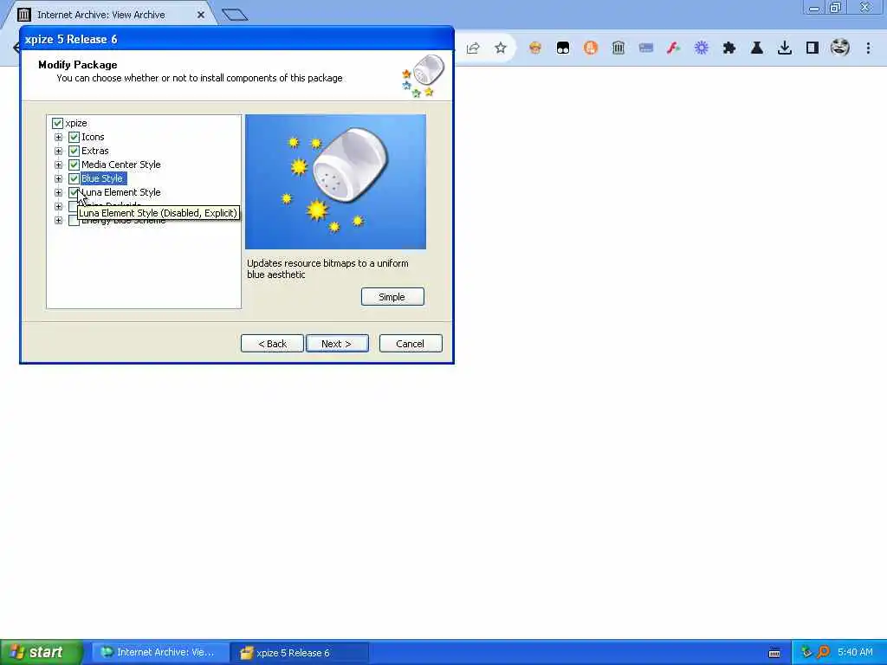Open the Windows start menu

(x=41, y=652)
